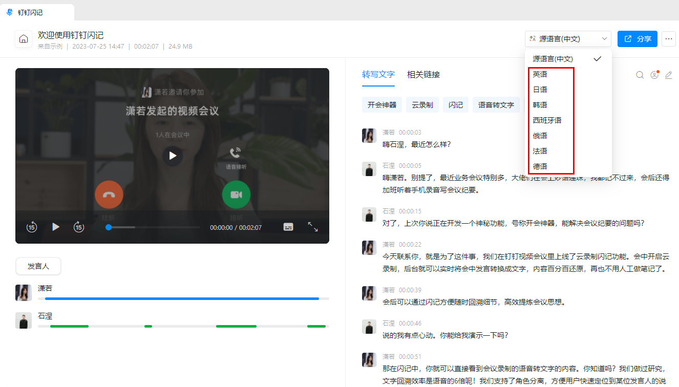Skip forward 15 seconds
This screenshot has height=387, width=679.
(x=78, y=227)
